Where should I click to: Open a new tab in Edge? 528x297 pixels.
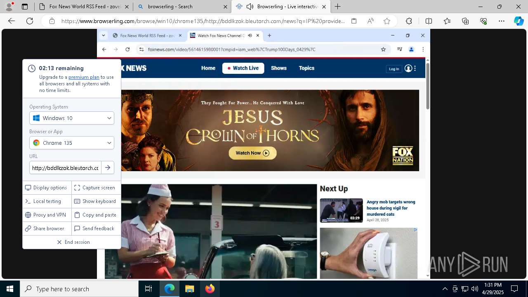point(337,7)
